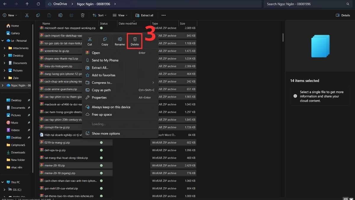
Task: Open the View dropdown
Action: pyautogui.click(x=120, y=15)
